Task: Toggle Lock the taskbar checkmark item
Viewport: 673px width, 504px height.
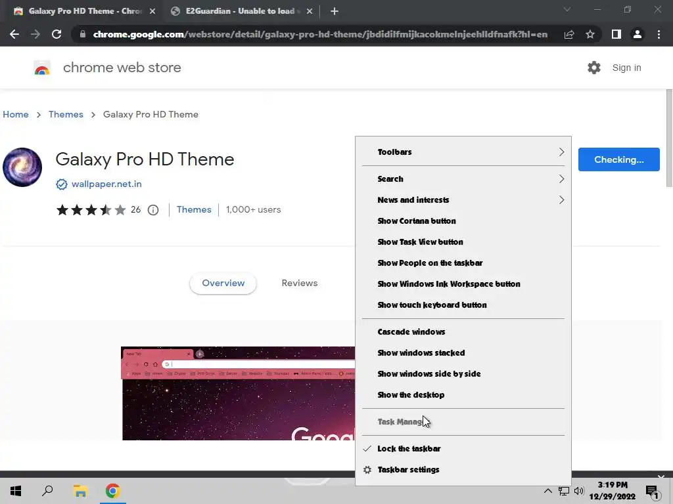Action: [x=463, y=449]
